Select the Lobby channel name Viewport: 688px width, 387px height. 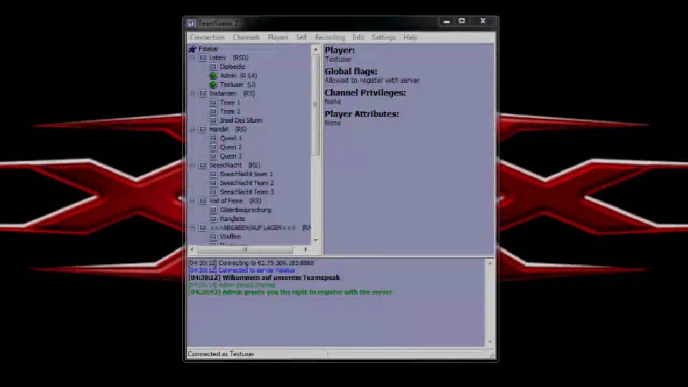click(218, 58)
